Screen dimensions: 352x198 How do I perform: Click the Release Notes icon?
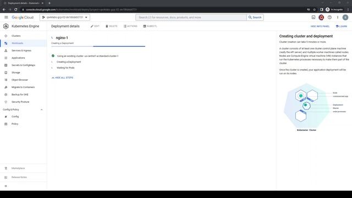click(x=6, y=177)
